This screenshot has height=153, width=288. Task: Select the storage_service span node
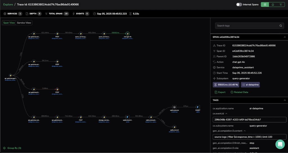point(104,117)
